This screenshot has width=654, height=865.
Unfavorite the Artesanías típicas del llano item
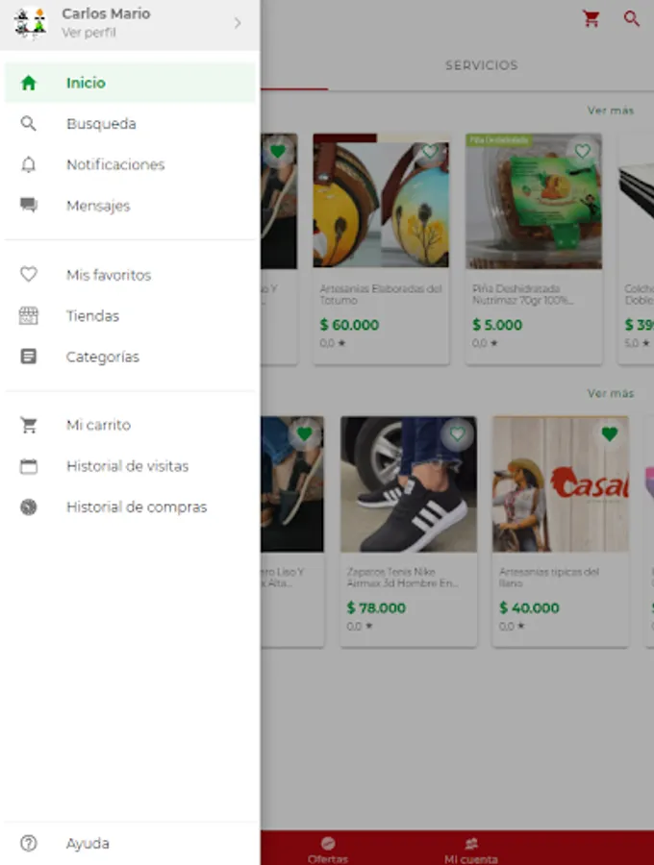(x=609, y=434)
